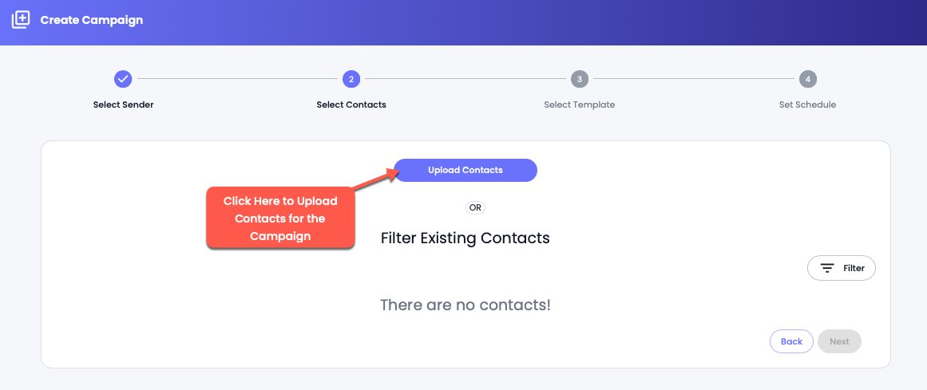Jump to the Set Schedule step label
Viewport: 927px width, 390px height.
point(807,104)
